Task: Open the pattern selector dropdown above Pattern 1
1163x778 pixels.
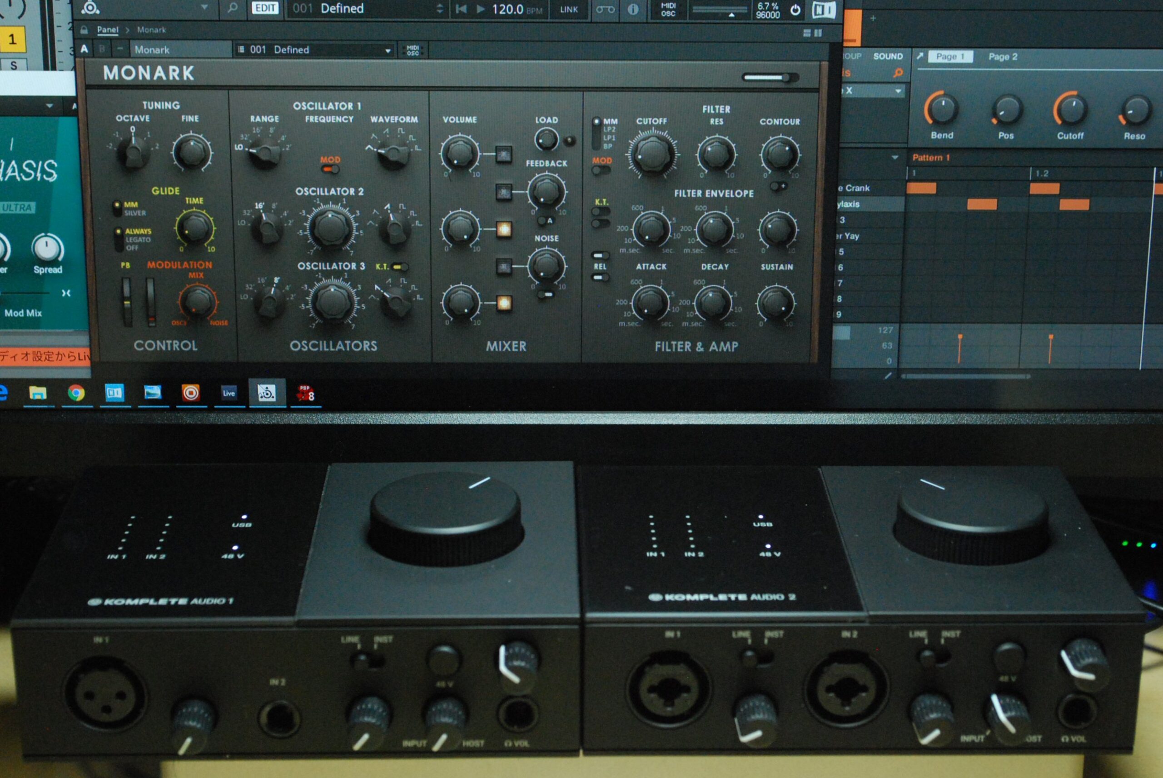Action: [x=895, y=157]
